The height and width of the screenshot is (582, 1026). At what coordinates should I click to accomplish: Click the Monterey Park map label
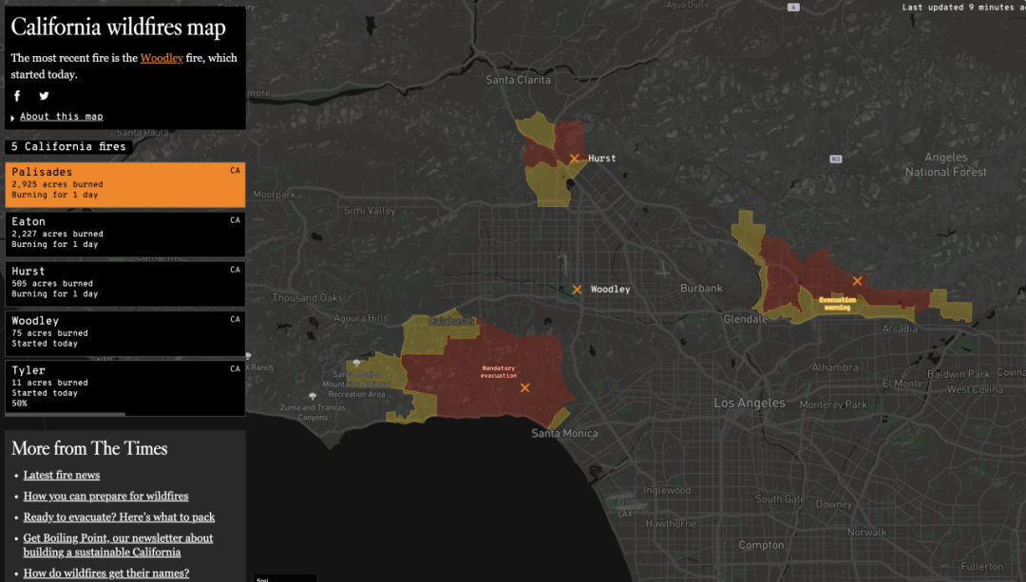(x=833, y=404)
